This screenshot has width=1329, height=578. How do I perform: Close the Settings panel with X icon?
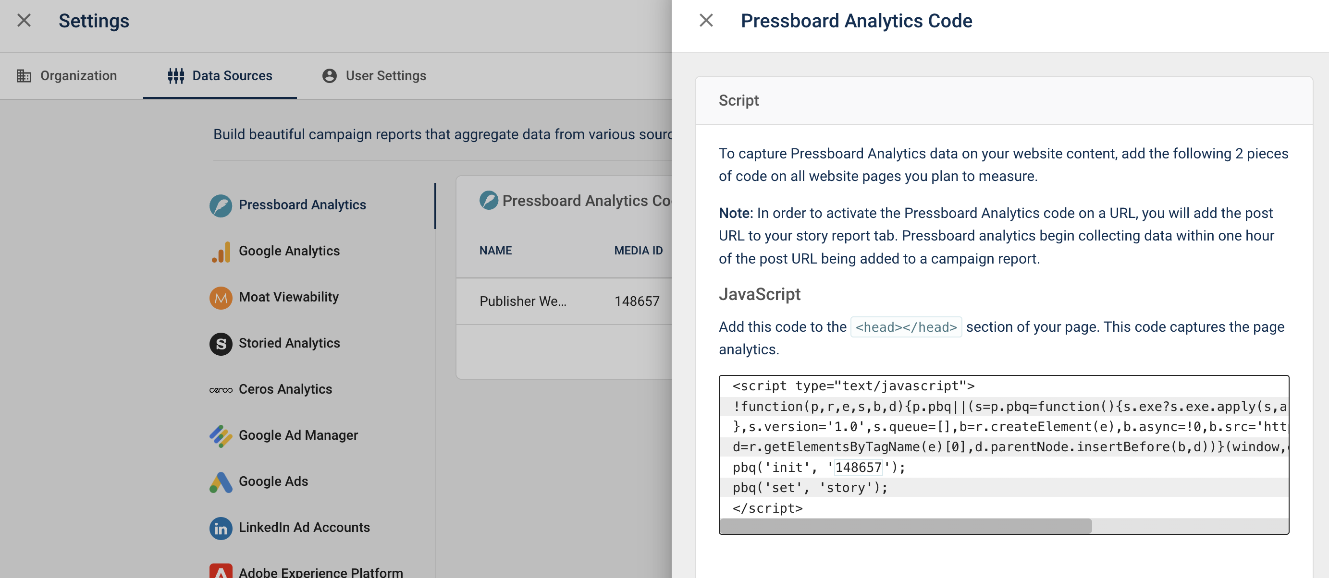point(24,21)
